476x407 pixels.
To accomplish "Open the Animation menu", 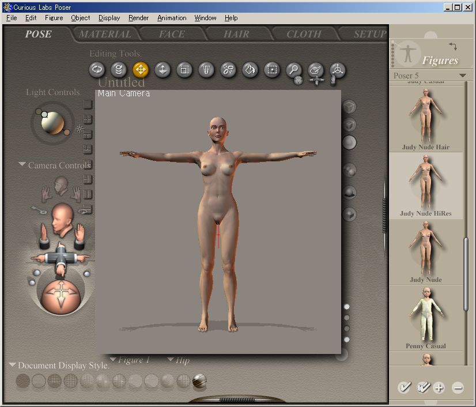I will click(172, 18).
